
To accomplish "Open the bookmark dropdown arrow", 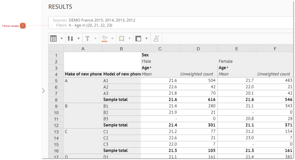I will 130,39.
